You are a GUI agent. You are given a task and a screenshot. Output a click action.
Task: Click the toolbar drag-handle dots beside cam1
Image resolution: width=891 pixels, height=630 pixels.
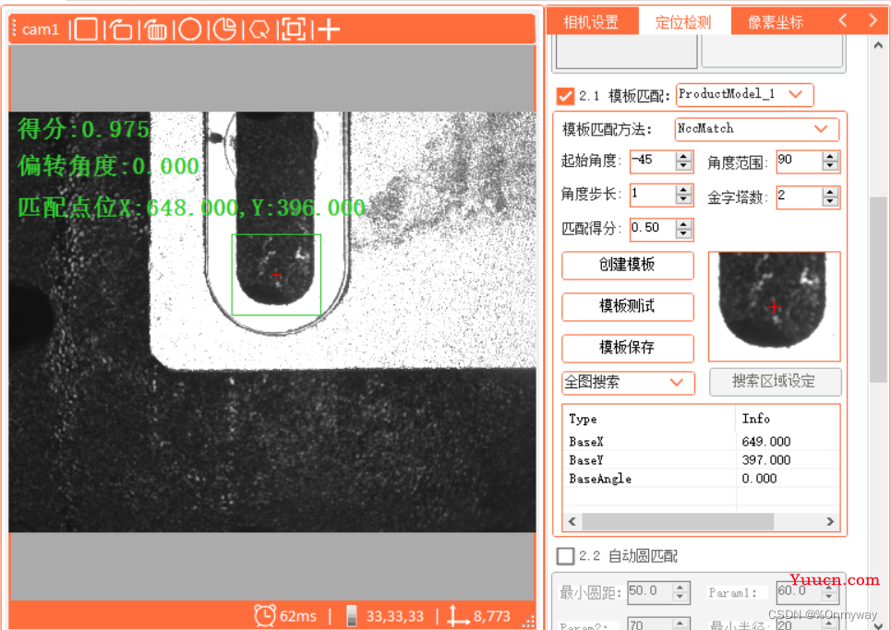click(x=14, y=29)
